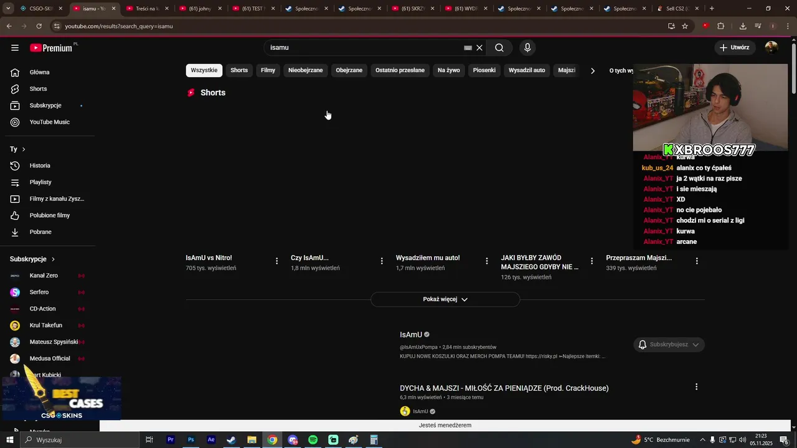Open Polubione filmy in the sidebar
The width and height of the screenshot is (797, 448).
pos(50,215)
